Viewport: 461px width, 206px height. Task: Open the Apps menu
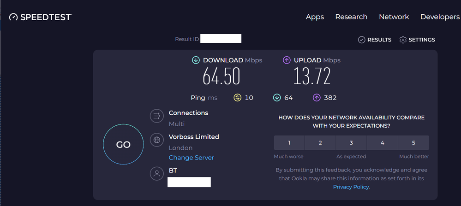[x=315, y=17]
